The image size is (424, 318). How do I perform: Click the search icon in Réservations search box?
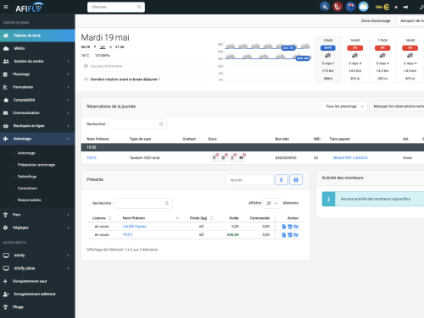pyautogui.click(x=161, y=124)
